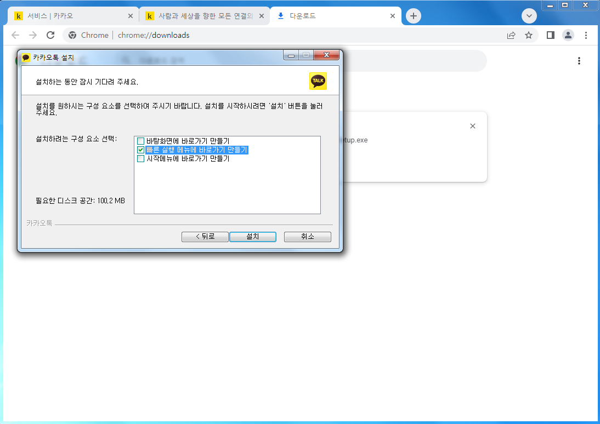The image size is (600, 424).
Task: Open Chrome's three-dot main menu
Action: point(586,35)
